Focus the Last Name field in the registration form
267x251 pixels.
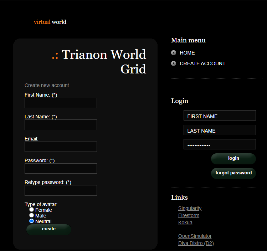61,125
